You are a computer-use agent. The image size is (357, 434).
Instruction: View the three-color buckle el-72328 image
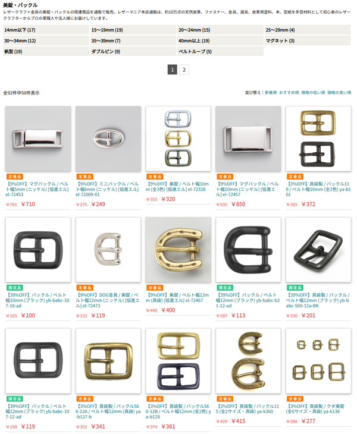pyautogui.click(x=178, y=139)
